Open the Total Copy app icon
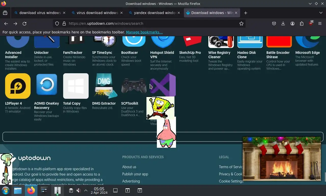The height and width of the screenshot is (196, 326). [x=76, y=86]
